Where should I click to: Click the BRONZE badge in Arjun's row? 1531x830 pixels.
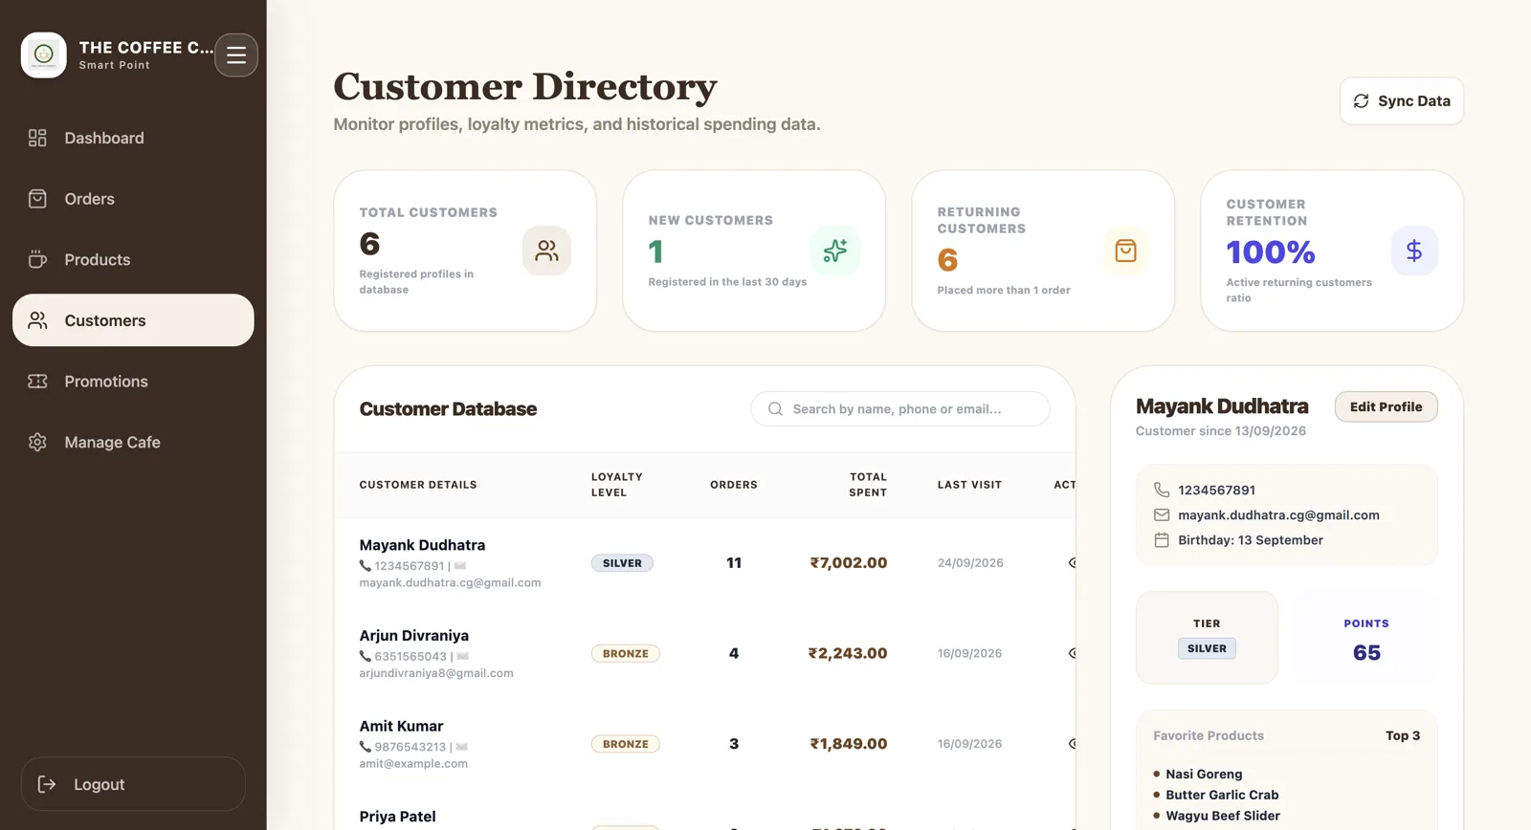(x=626, y=654)
